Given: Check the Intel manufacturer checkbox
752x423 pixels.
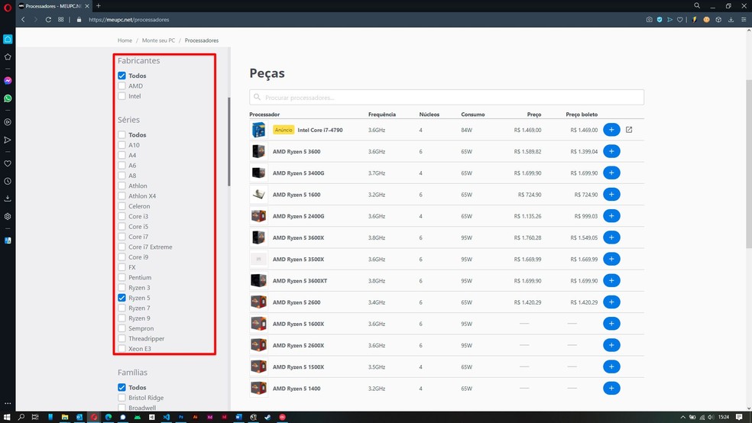Looking at the screenshot, I should coord(122,95).
